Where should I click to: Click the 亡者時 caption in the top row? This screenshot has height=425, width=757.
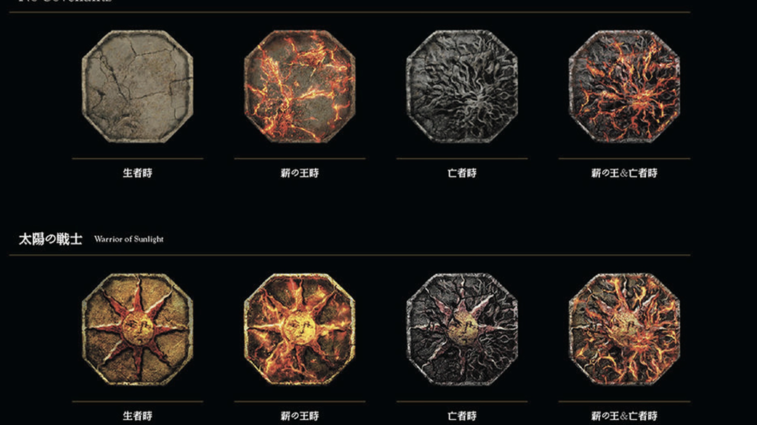click(x=462, y=173)
